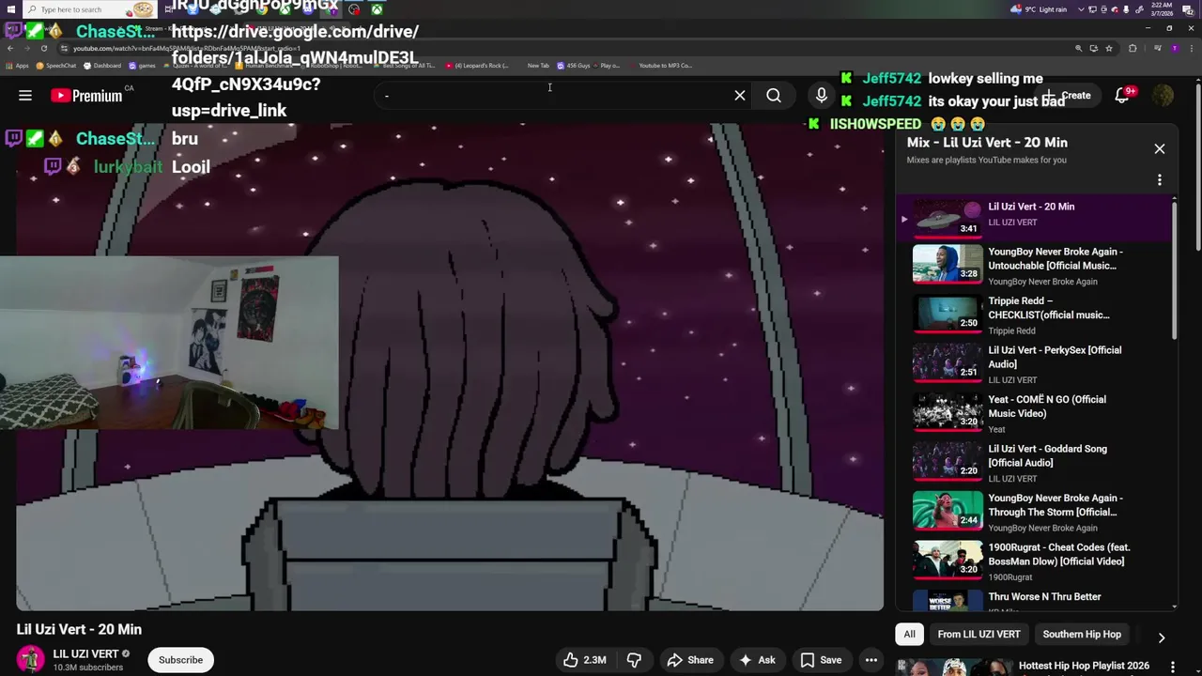Dislike the video with thumbs down
The image size is (1202, 676).
click(634, 660)
